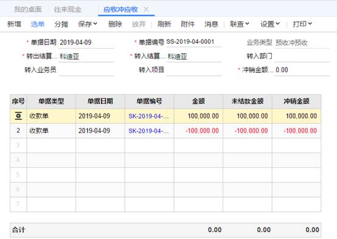
Task: Click the 单据日期 input field
Action: click(86, 43)
